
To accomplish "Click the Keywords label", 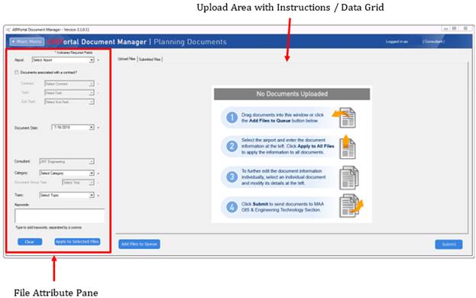I will (x=21, y=205).
